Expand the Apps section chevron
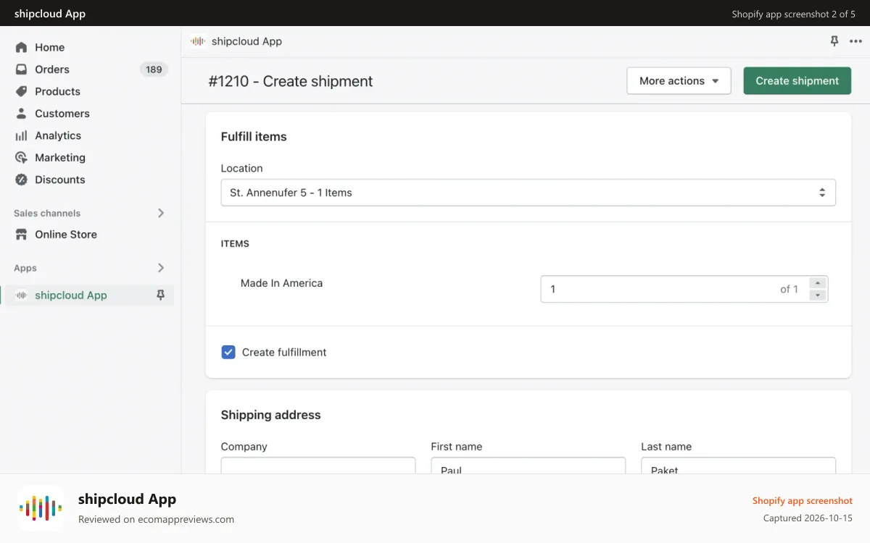 click(161, 268)
